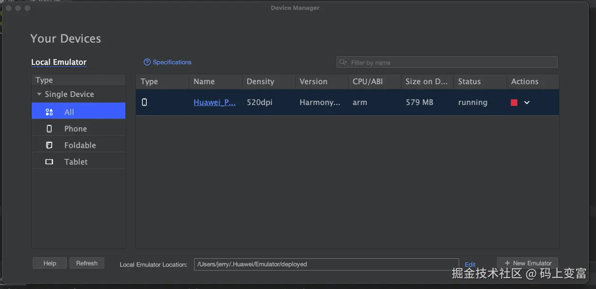The width and height of the screenshot is (596, 289).
Task: Click the phone type icon in device row
Action: click(x=144, y=102)
